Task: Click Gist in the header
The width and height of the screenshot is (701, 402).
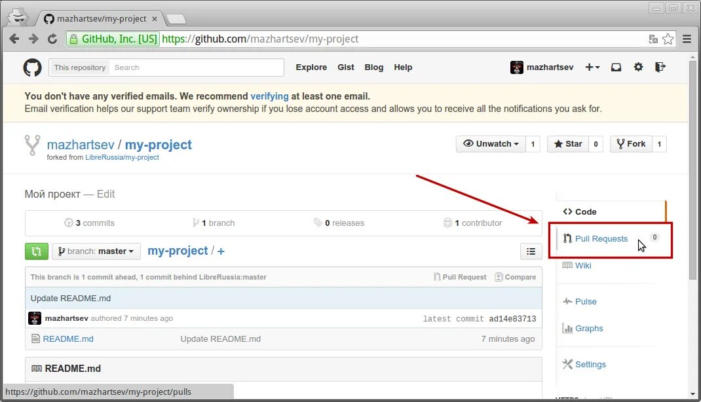Action: point(345,67)
